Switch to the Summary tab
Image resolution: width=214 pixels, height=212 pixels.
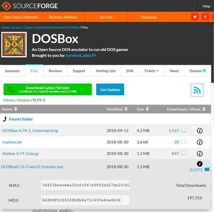click(x=12, y=71)
